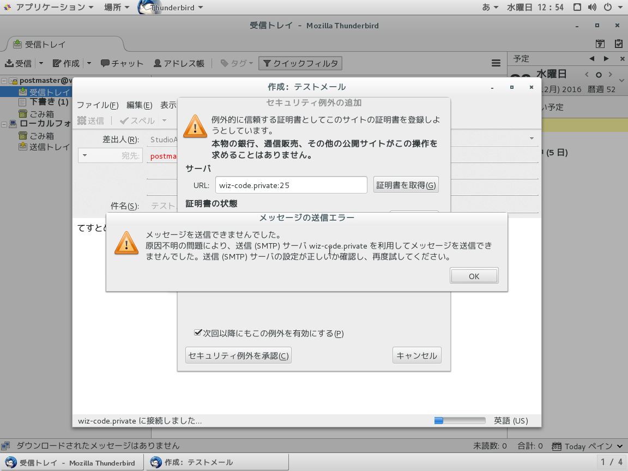This screenshot has width=628, height=471.
Task: Go to next day in 予定 pane
Action: pyautogui.click(x=606, y=59)
